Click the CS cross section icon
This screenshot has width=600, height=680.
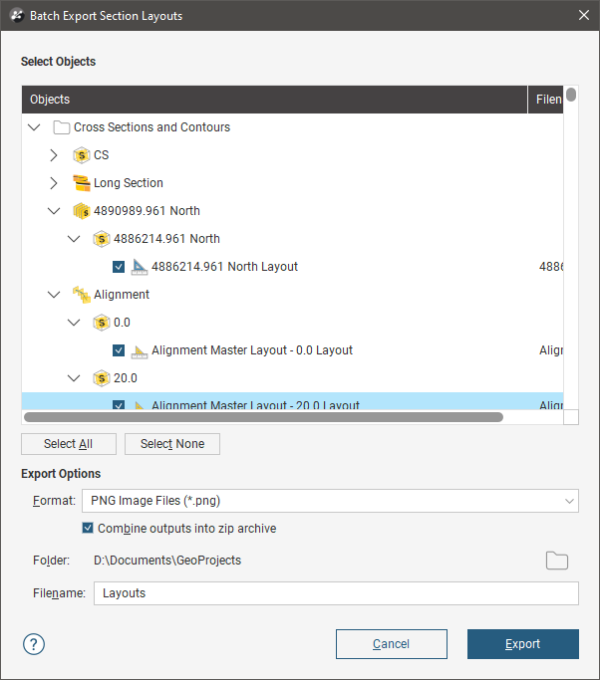point(82,155)
